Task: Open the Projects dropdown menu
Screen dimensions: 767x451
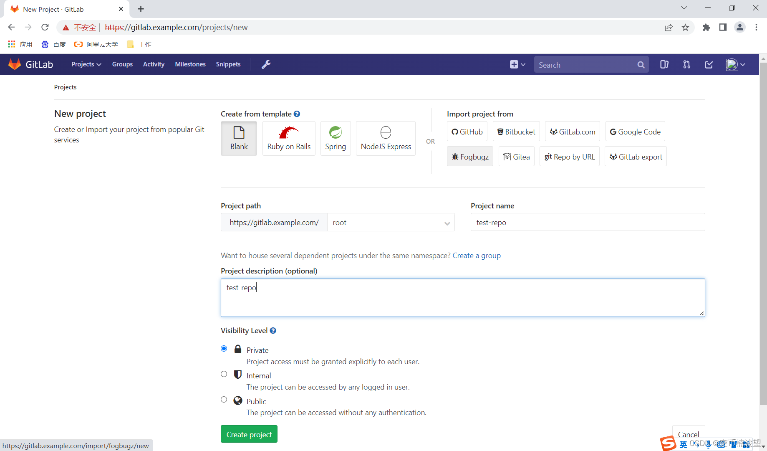Action: pos(86,64)
